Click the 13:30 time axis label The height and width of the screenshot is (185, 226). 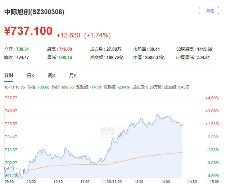[139, 181]
